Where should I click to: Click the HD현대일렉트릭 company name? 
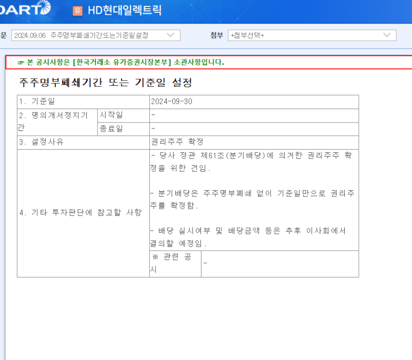(x=125, y=10)
